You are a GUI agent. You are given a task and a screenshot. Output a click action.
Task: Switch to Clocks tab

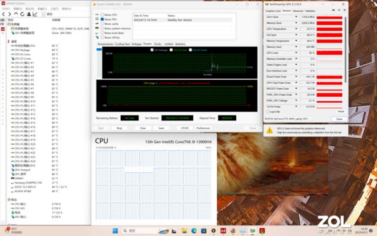click(158, 44)
